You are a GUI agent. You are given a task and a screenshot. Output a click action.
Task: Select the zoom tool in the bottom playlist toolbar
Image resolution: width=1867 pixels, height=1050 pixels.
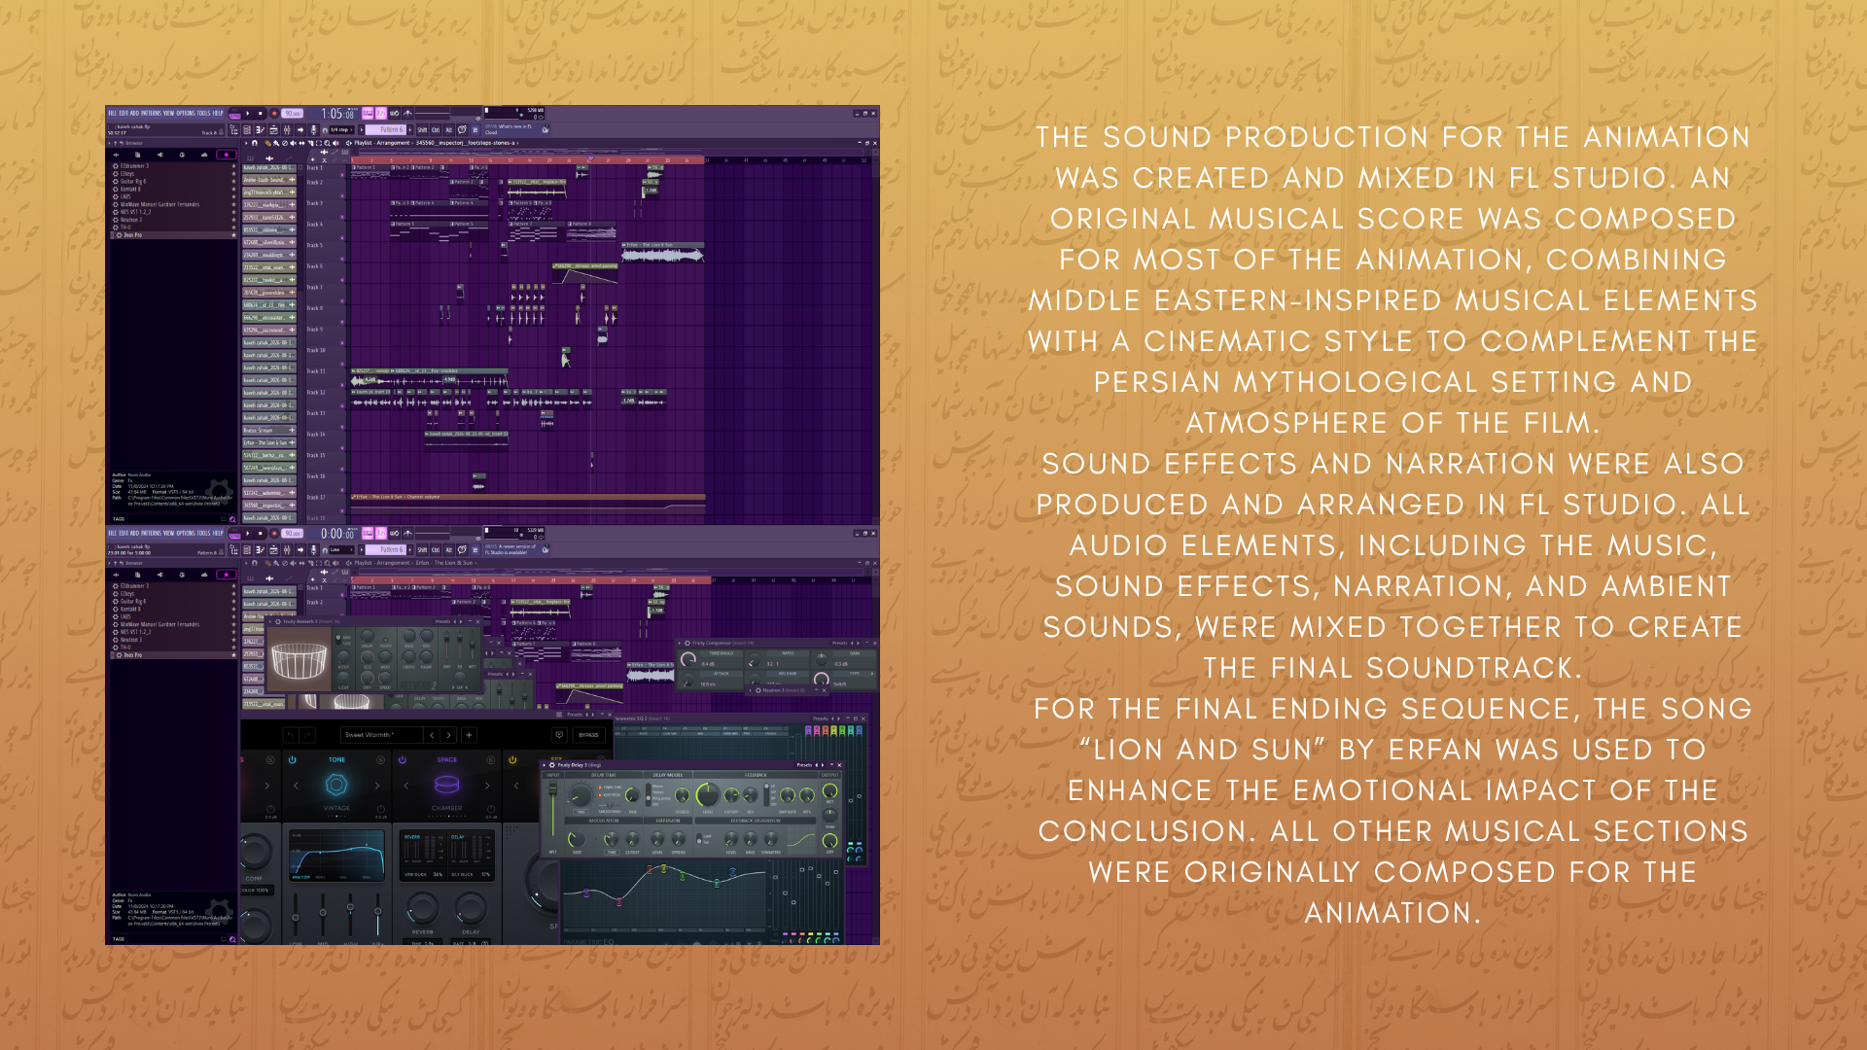328,563
